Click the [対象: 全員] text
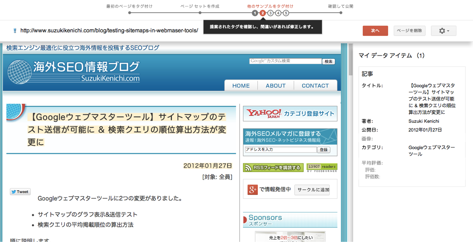 [217, 177]
